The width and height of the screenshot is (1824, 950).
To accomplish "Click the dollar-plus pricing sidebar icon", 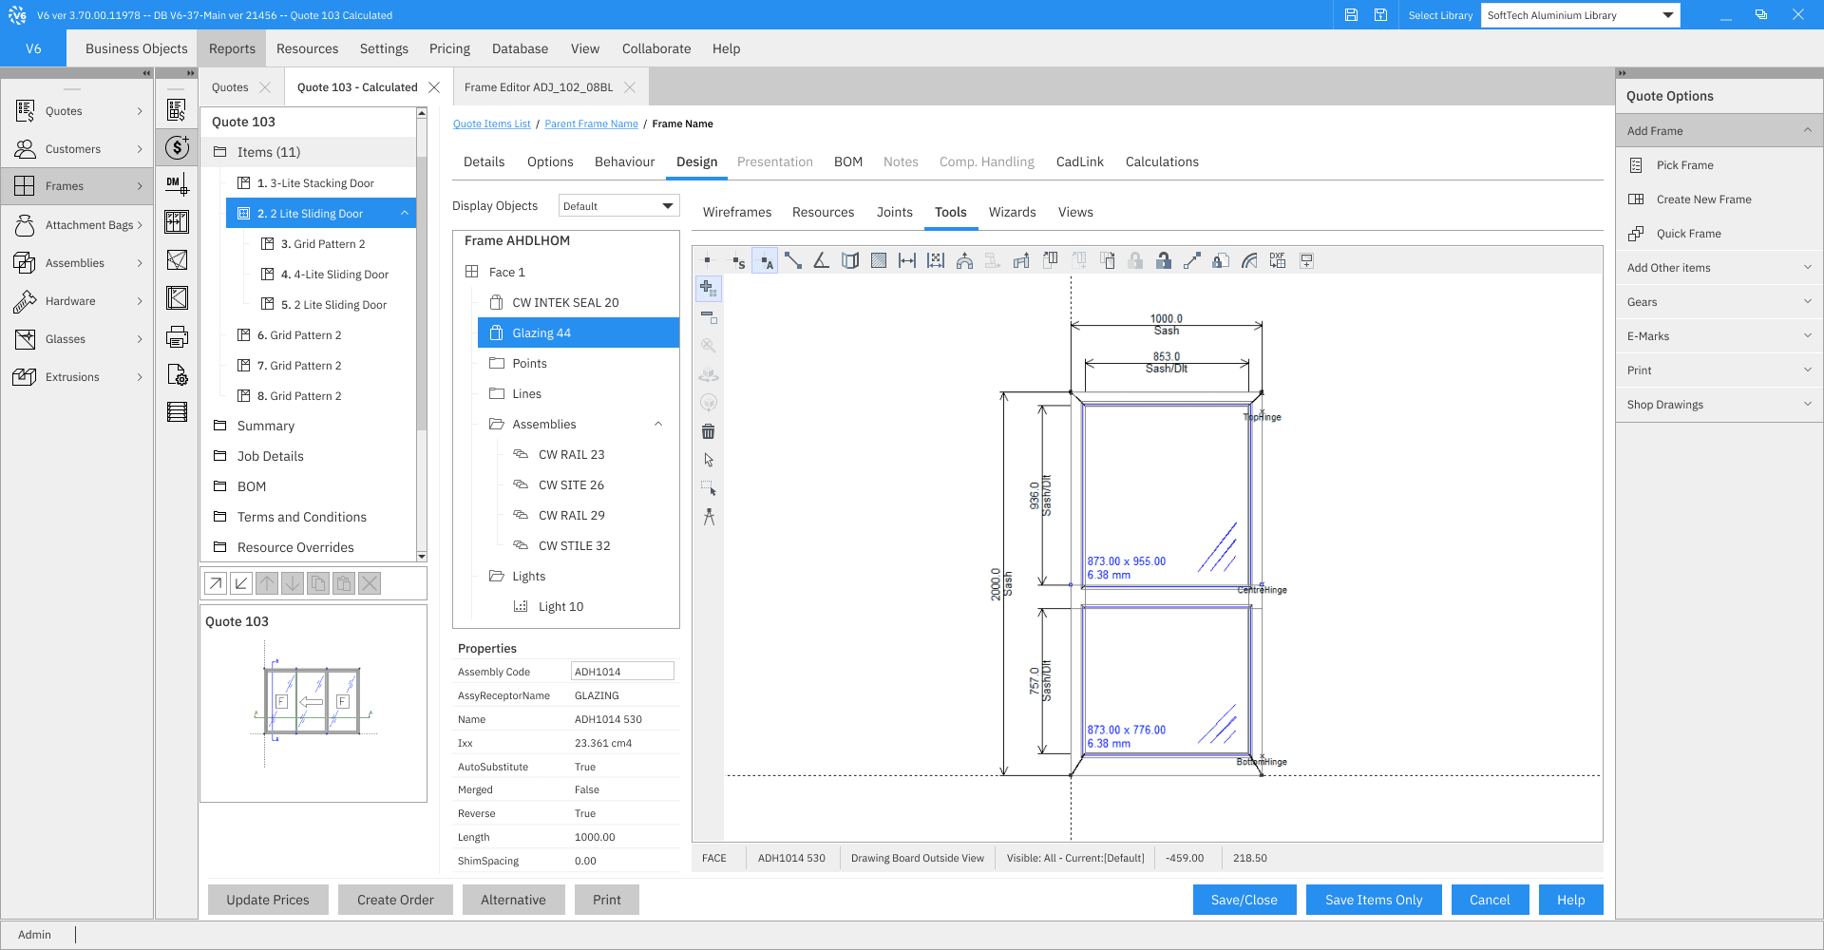I will tap(177, 147).
